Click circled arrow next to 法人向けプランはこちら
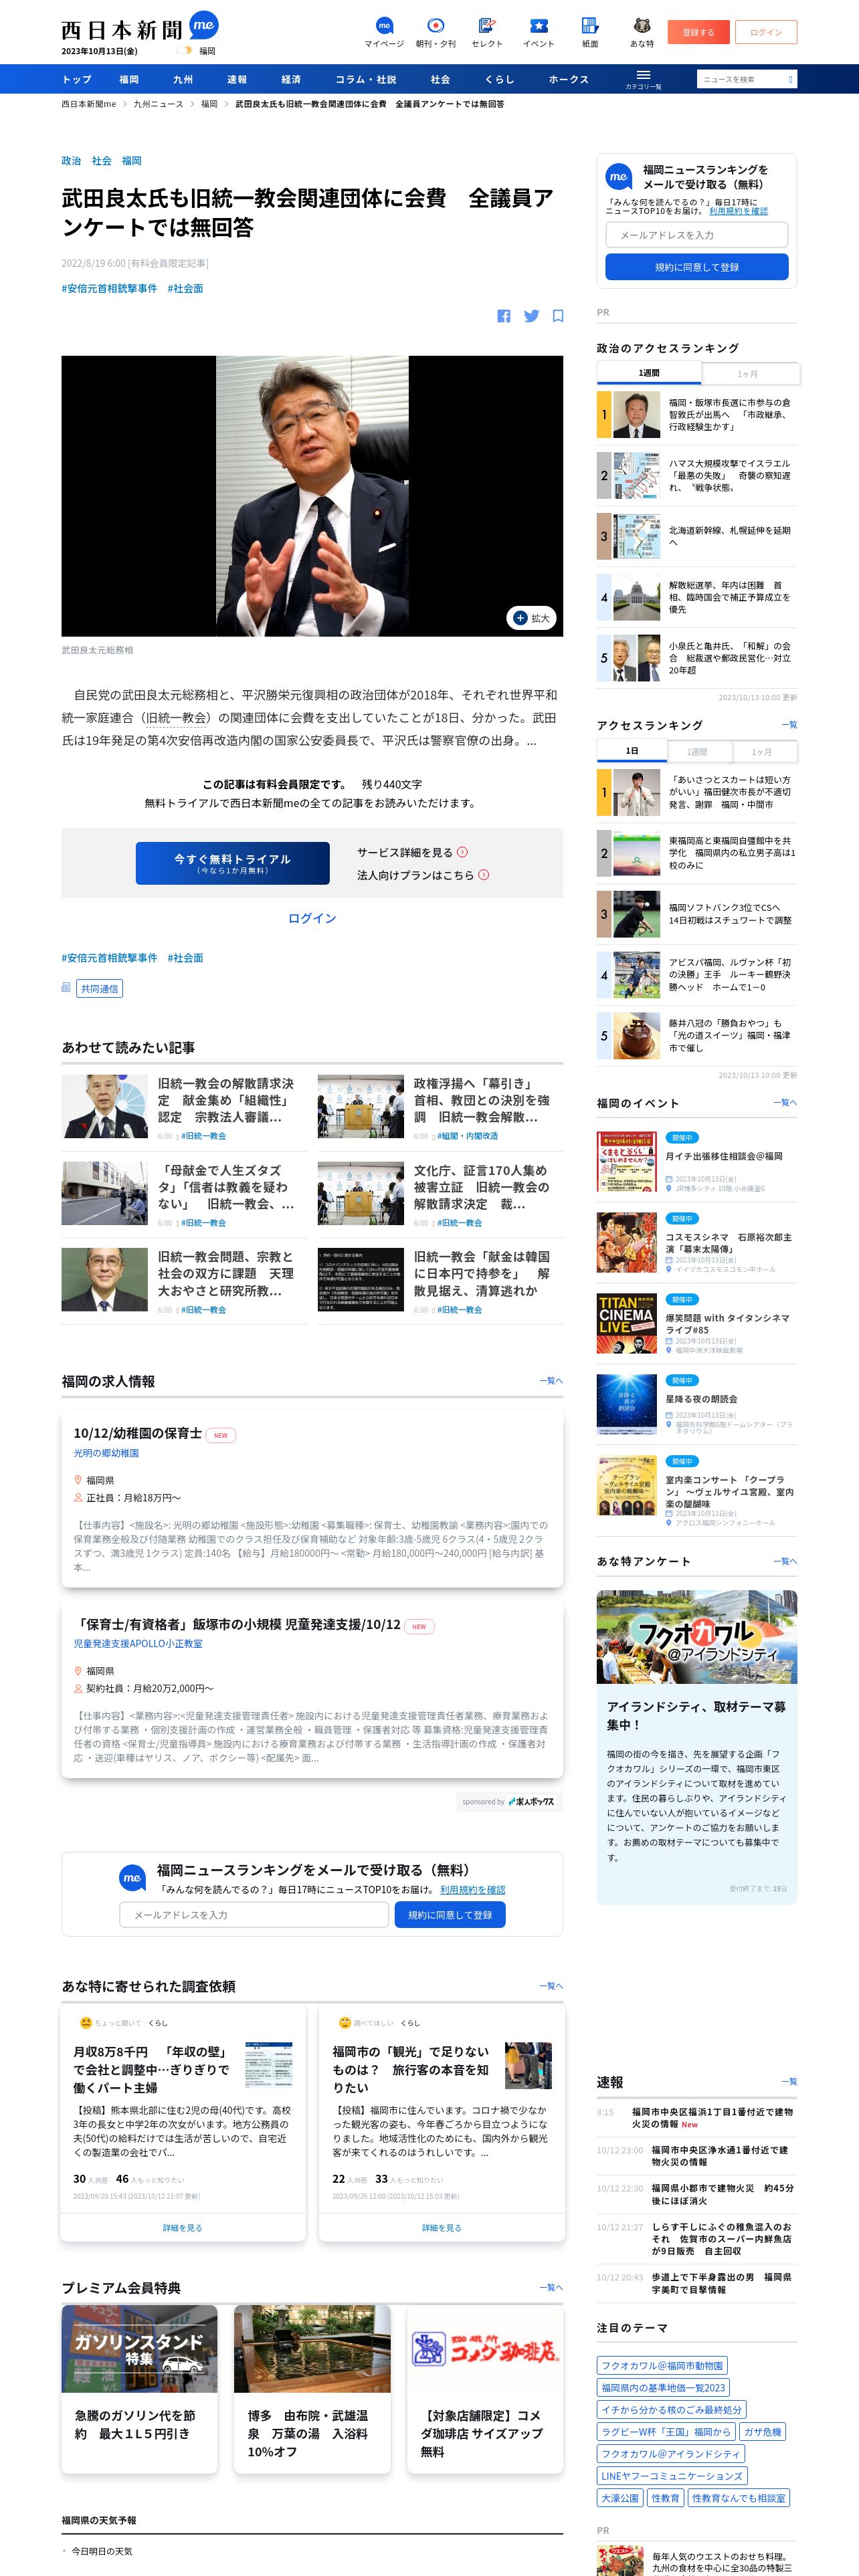859x2576 pixels. click(x=484, y=874)
